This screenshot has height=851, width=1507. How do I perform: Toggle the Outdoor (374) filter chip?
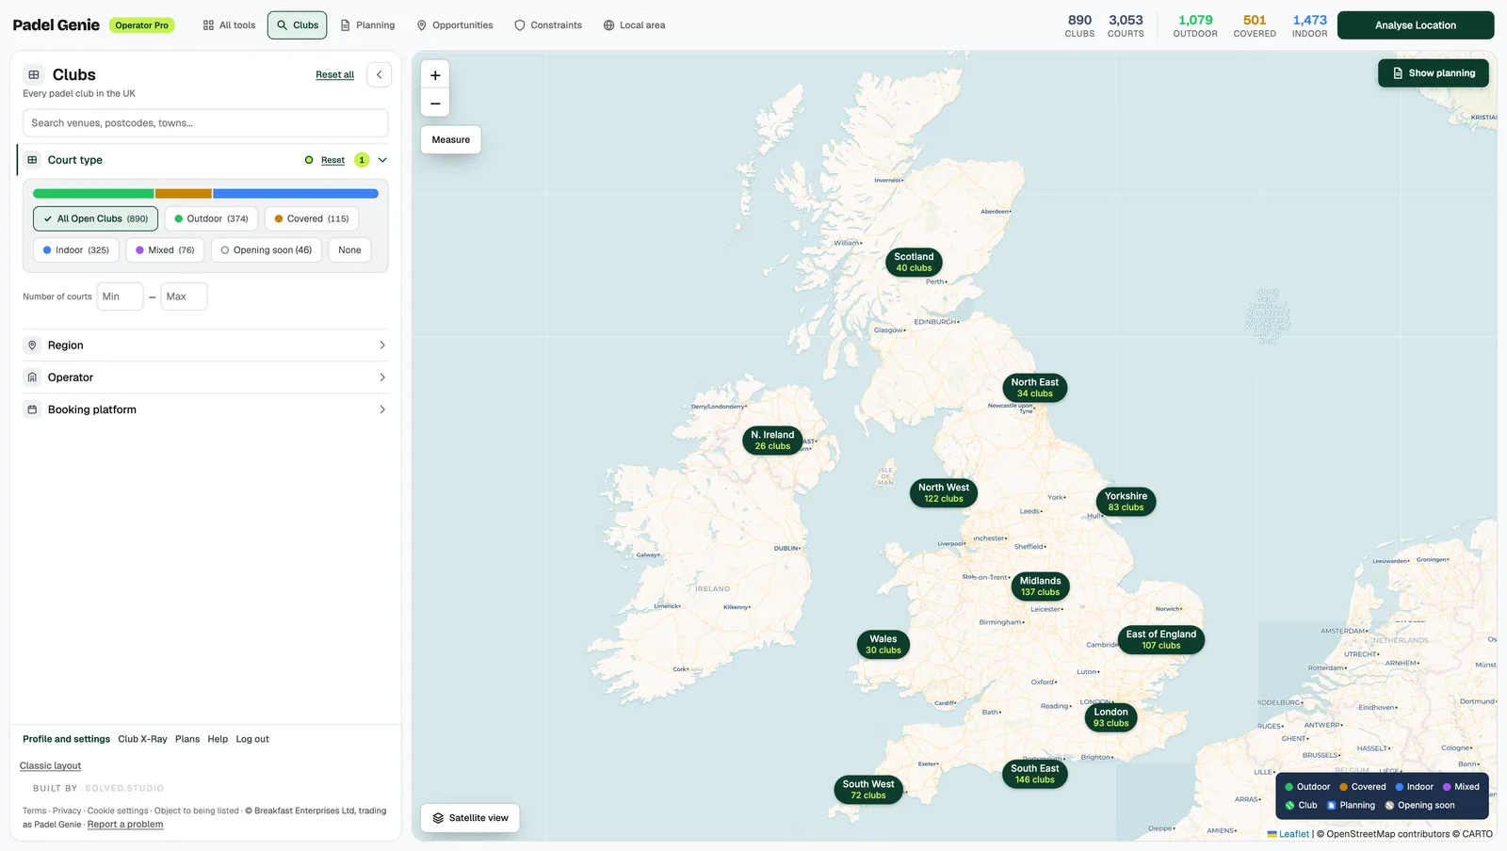point(211,218)
